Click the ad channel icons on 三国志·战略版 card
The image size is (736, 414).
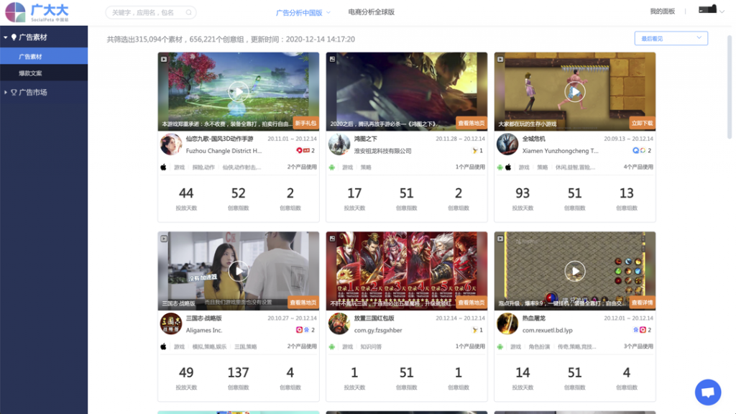tap(303, 330)
